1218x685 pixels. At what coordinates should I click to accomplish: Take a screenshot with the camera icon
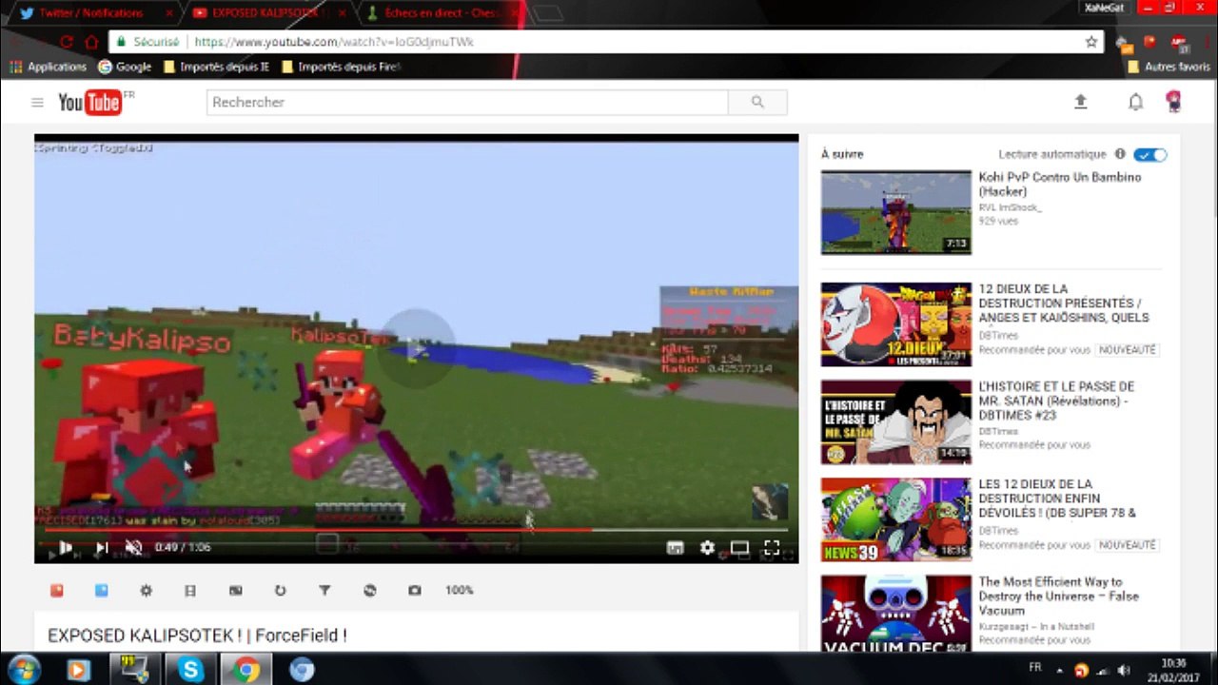(414, 590)
